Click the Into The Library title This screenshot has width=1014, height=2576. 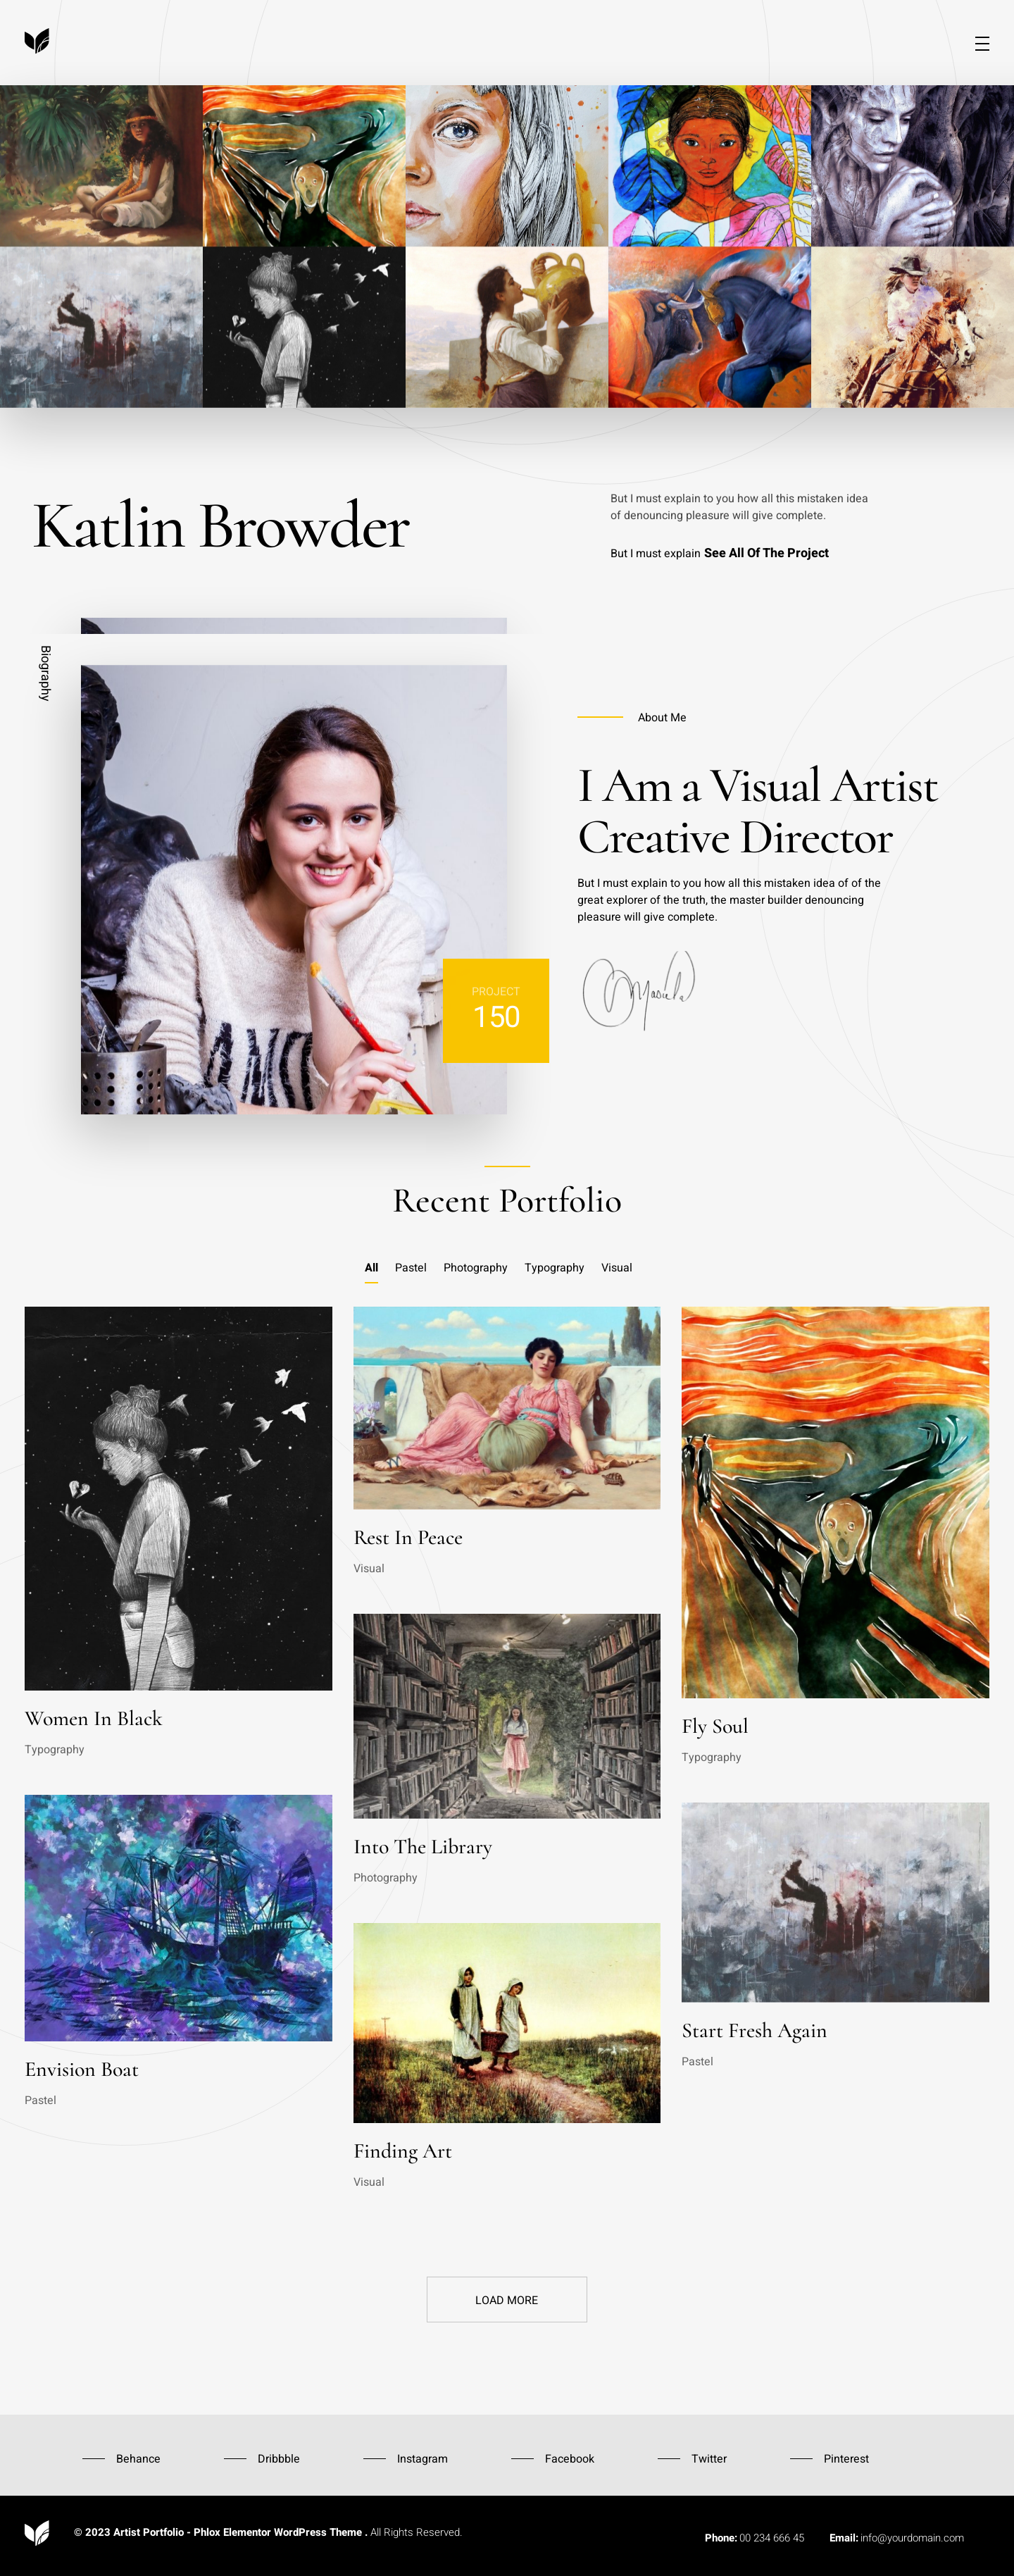423,1847
